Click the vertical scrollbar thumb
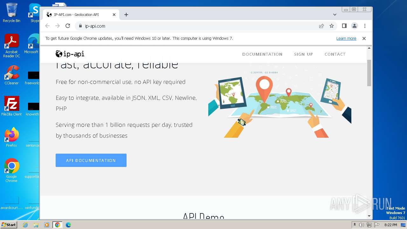 click(x=369, y=73)
